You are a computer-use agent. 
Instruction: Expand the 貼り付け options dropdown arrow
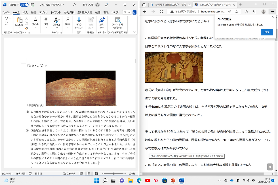(20, 28)
